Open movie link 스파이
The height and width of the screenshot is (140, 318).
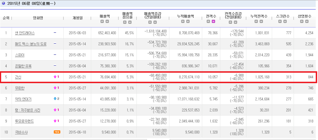coord(20,55)
